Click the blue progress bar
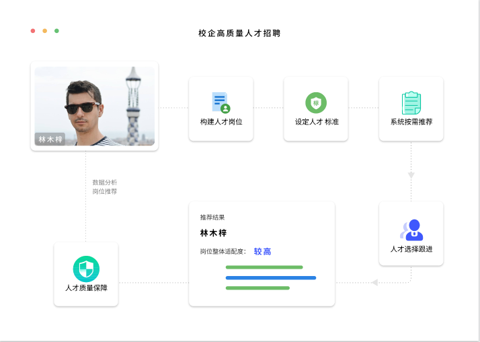Image resolution: width=480 pixels, height=342 pixels. (271, 277)
